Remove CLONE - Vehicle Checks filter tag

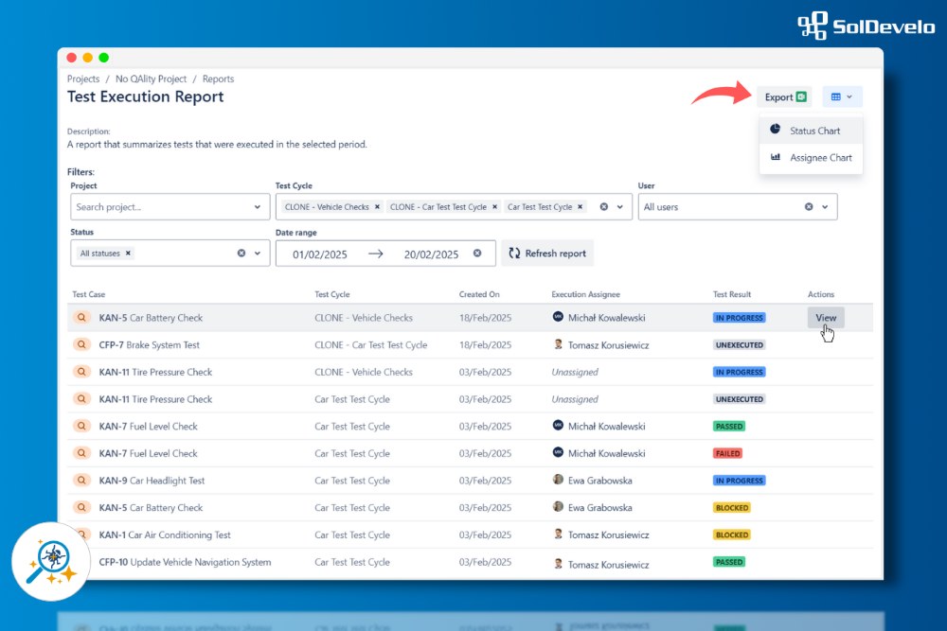point(377,206)
